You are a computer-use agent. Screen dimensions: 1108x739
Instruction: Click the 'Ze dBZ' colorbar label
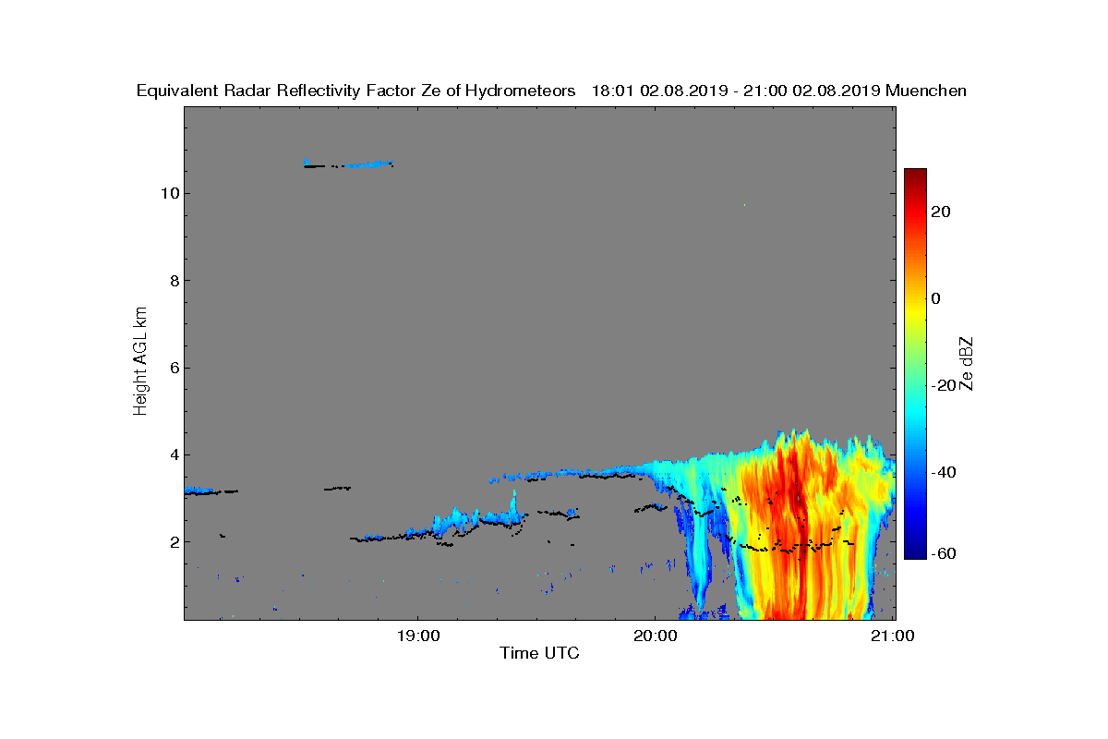tap(968, 363)
